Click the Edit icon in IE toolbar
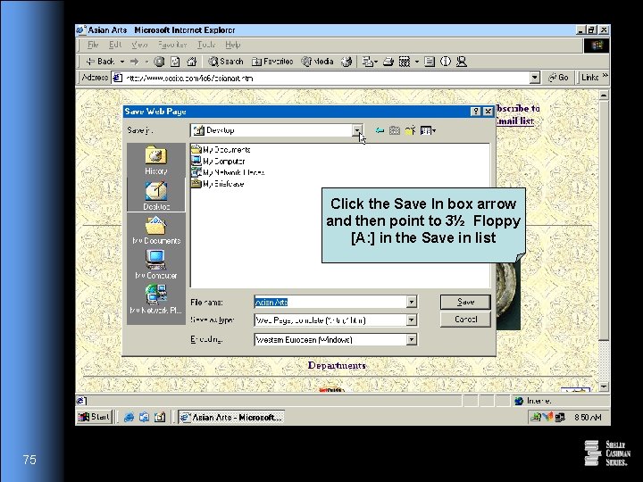643x482 pixels. pyautogui.click(x=405, y=62)
